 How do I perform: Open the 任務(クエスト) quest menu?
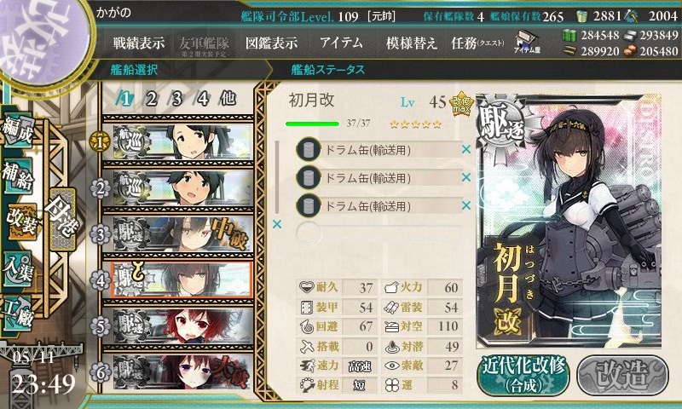[x=477, y=43]
